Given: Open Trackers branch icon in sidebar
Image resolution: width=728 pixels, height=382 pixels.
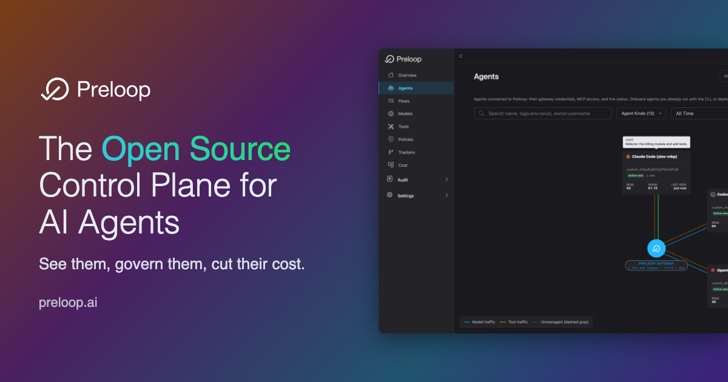Looking at the screenshot, I should [391, 152].
